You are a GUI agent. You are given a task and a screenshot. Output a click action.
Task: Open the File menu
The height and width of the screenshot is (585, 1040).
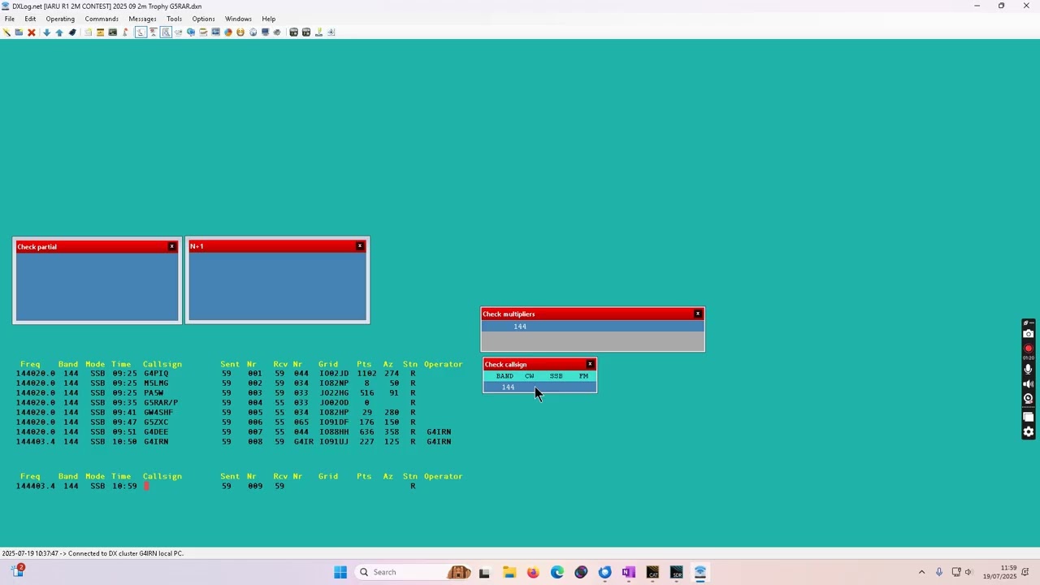(x=10, y=19)
